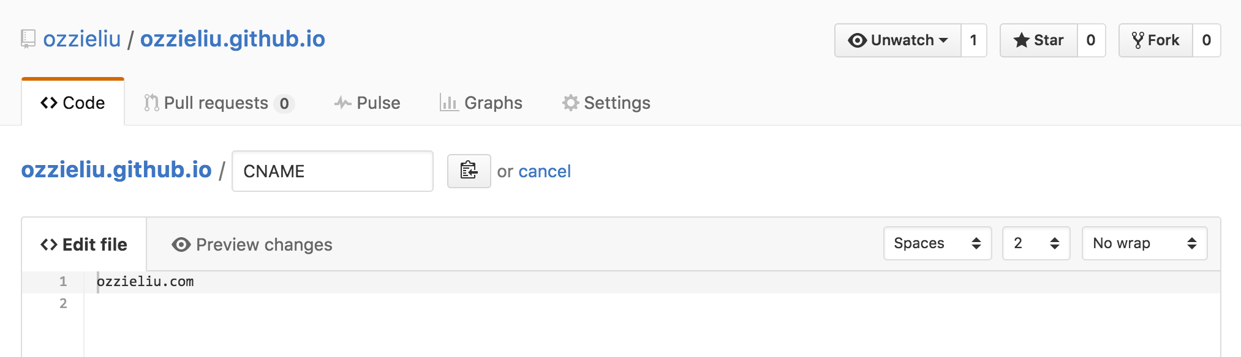Switch to the Pull requests tab

coord(217,103)
